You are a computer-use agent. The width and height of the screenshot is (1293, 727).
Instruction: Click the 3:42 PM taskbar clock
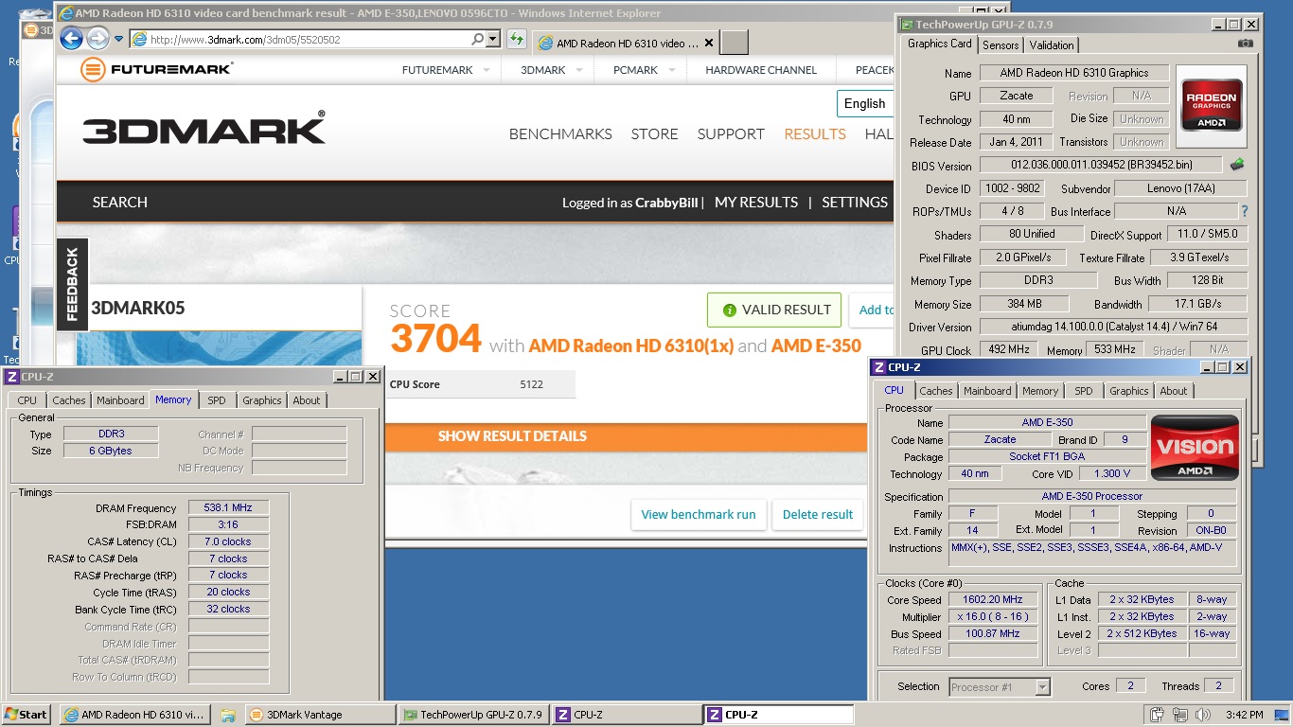[x=1244, y=715]
